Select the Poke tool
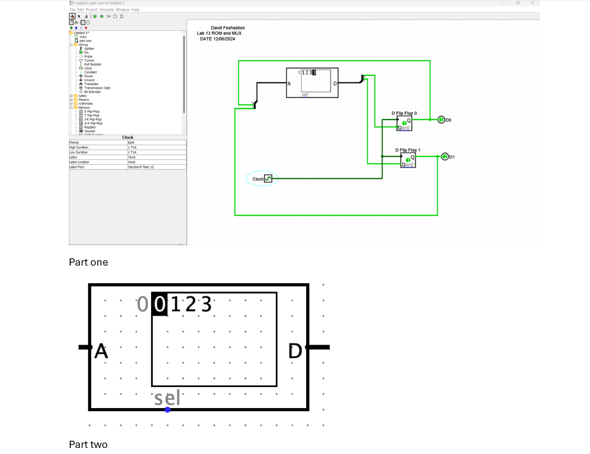Screen dimensions: 590x454 [72, 16]
